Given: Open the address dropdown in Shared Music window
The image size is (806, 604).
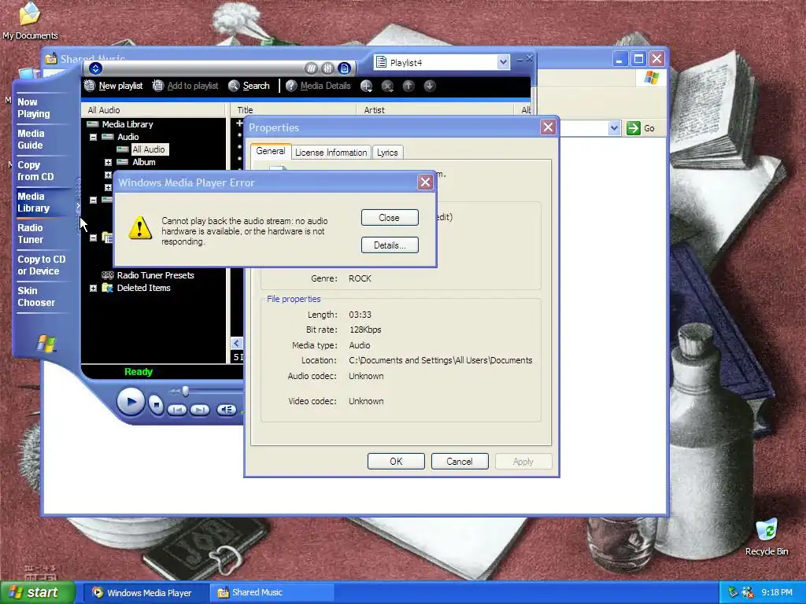Looking at the screenshot, I should (x=614, y=128).
